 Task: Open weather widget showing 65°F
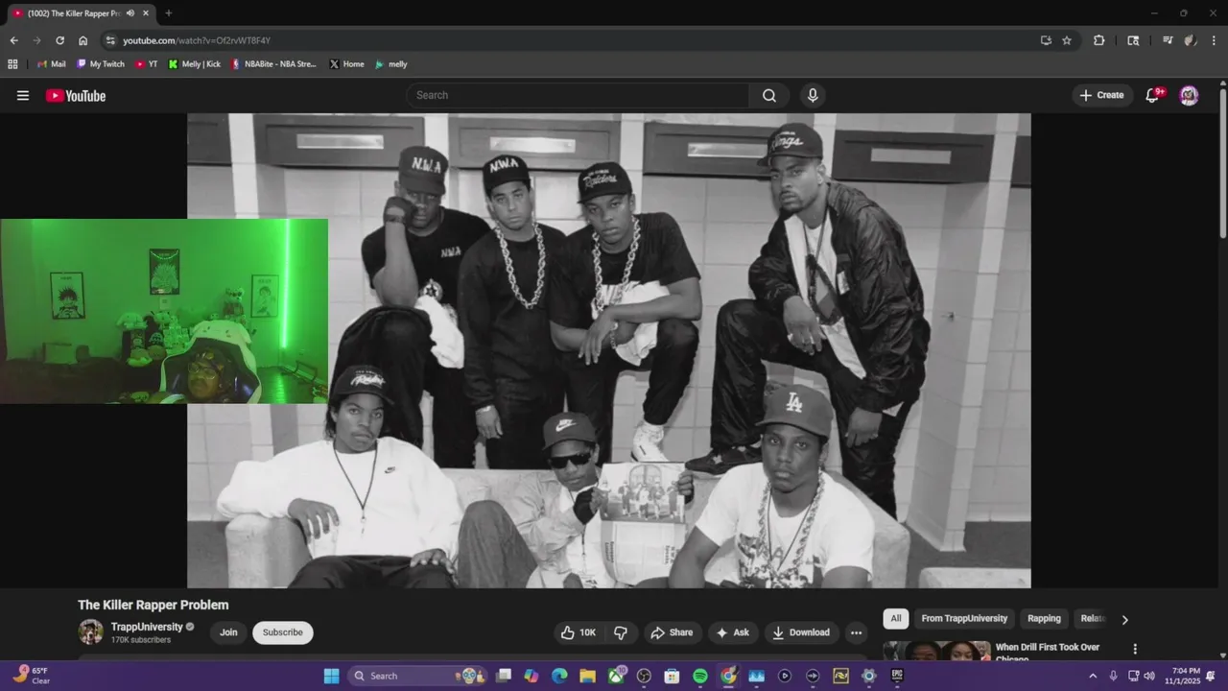click(x=31, y=676)
